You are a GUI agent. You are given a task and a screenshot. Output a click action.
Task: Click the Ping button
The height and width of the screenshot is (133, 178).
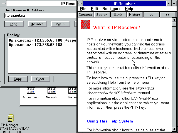14,24
